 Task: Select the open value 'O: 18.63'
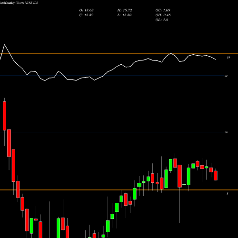point(86,10)
